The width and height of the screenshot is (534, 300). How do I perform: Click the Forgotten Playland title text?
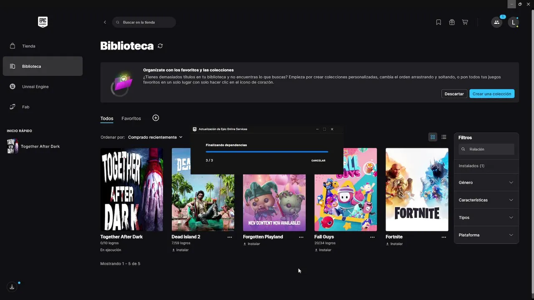[263, 237]
